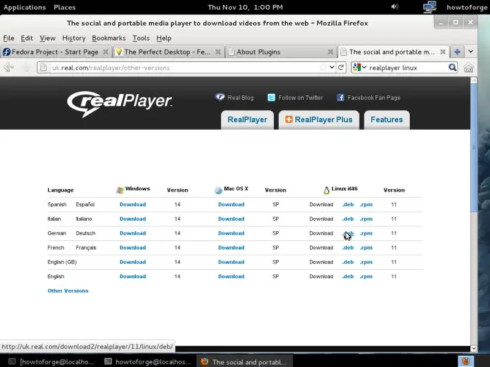
Task: Open the Edit menu
Action: (27, 38)
